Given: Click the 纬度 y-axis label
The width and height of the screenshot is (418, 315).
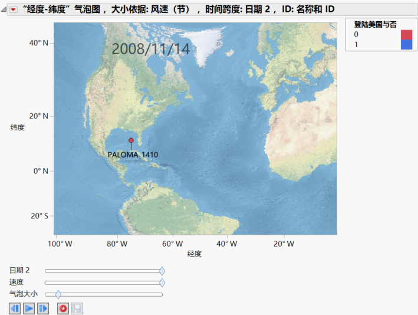Looking at the screenshot, I should (x=18, y=127).
